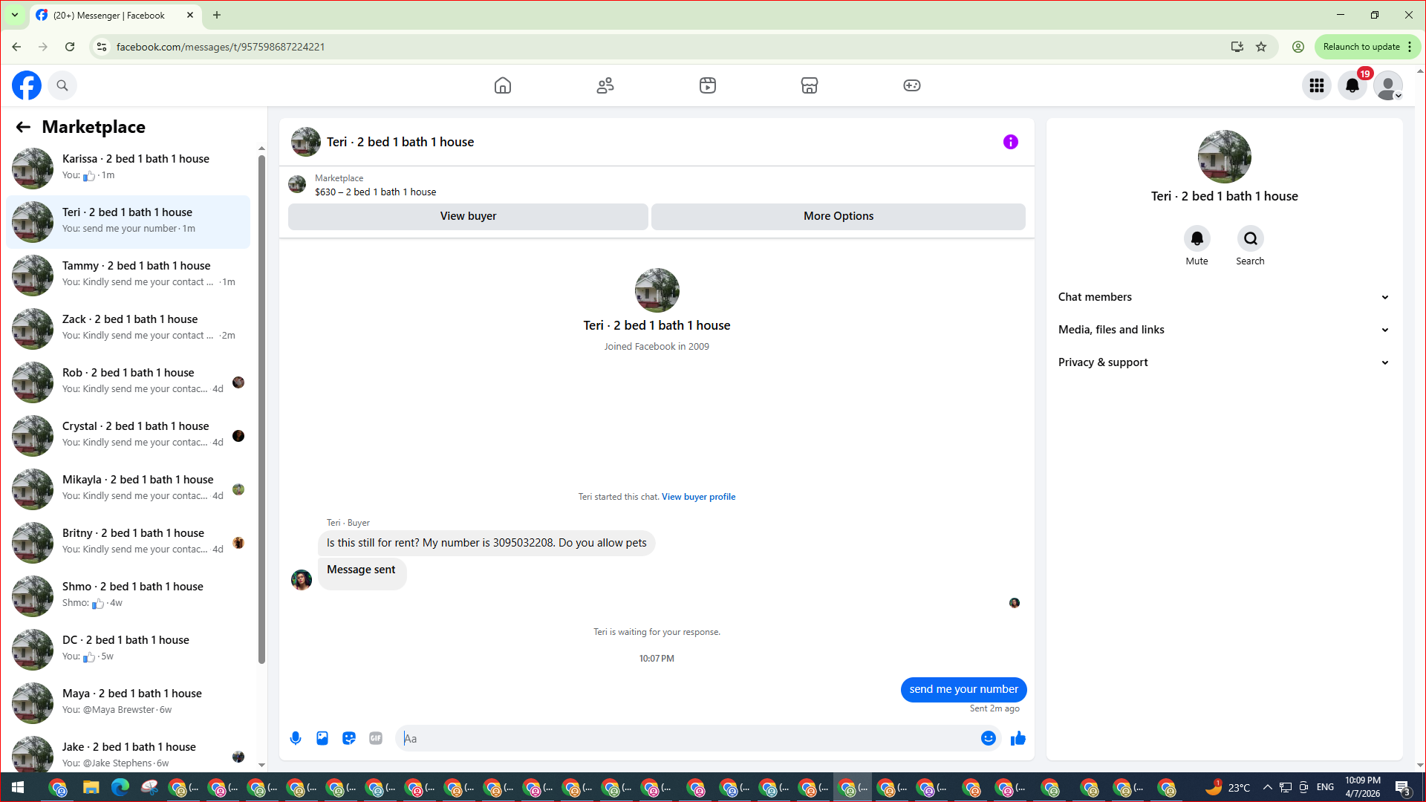This screenshot has height=802, width=1426.
Task: Open Rob conversation
Action: [x=128, y=382]
